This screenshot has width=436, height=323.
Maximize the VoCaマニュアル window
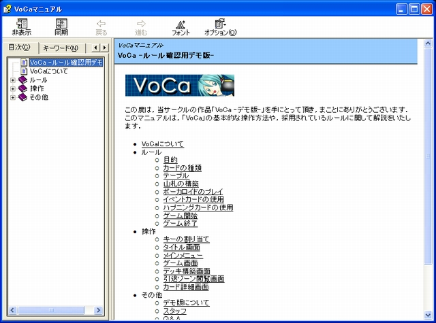414,9
